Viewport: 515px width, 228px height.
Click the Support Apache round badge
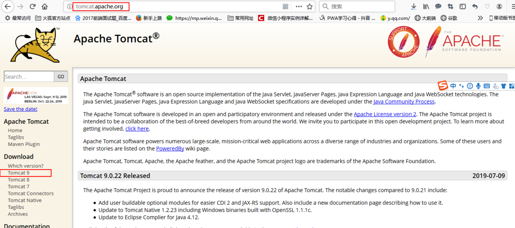(x=403, y=42)
